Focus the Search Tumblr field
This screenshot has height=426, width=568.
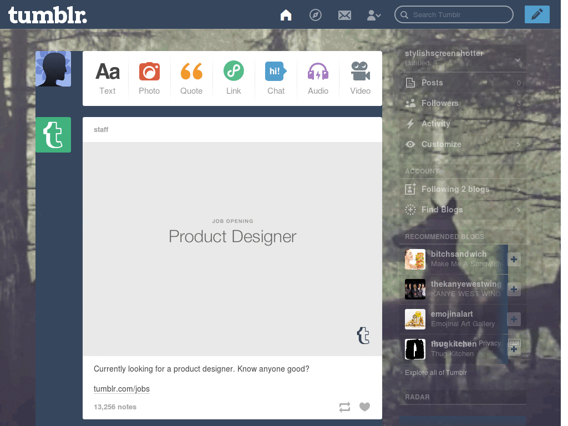[454, 14]
